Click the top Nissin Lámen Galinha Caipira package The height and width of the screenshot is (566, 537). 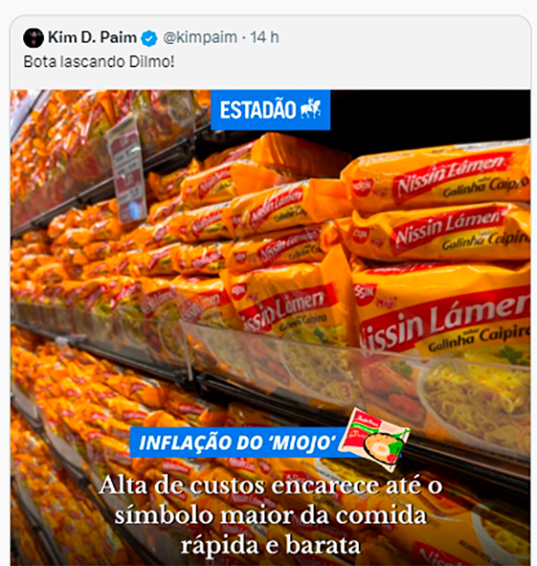tap(437, 177)
